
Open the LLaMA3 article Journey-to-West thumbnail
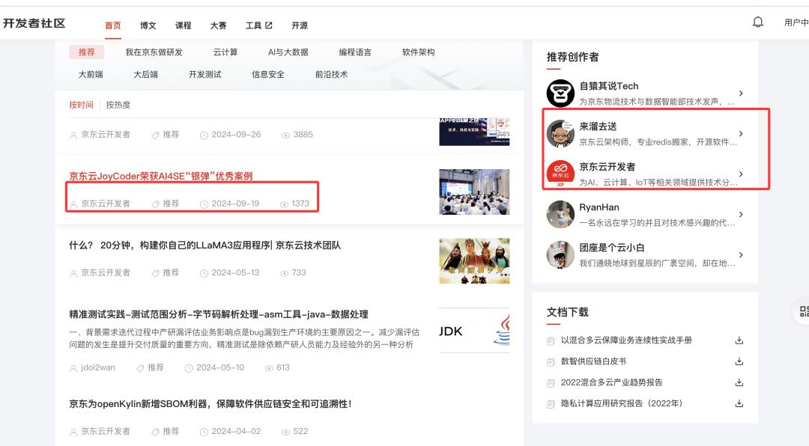click(474, 261)
